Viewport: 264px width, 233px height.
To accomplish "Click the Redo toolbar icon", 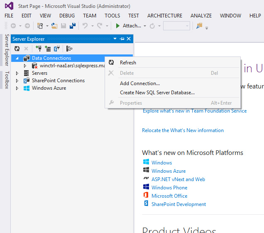I will (x=100, y=26).
